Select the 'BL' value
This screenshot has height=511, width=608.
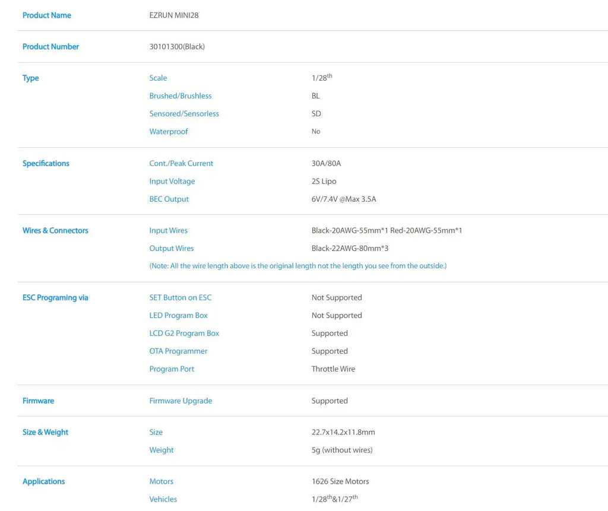point(316,96)
